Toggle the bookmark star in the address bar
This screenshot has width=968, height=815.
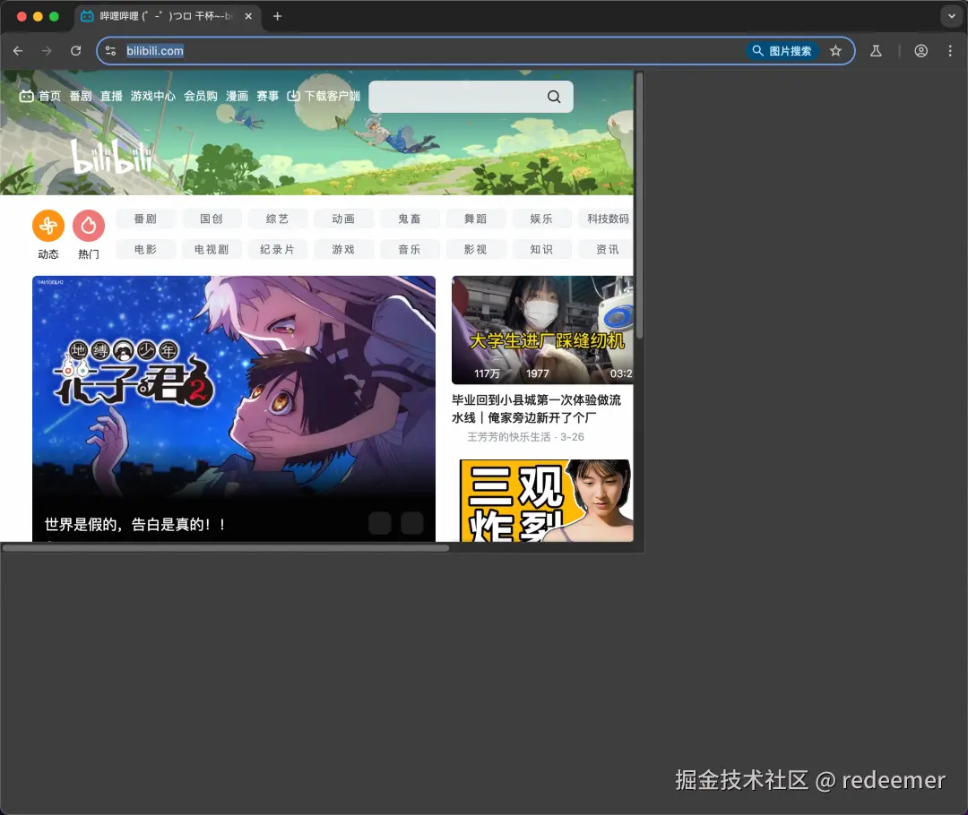tap(835, 51)
